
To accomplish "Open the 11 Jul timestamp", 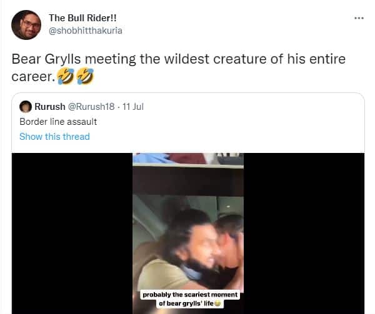I will (x=133, y=107).
